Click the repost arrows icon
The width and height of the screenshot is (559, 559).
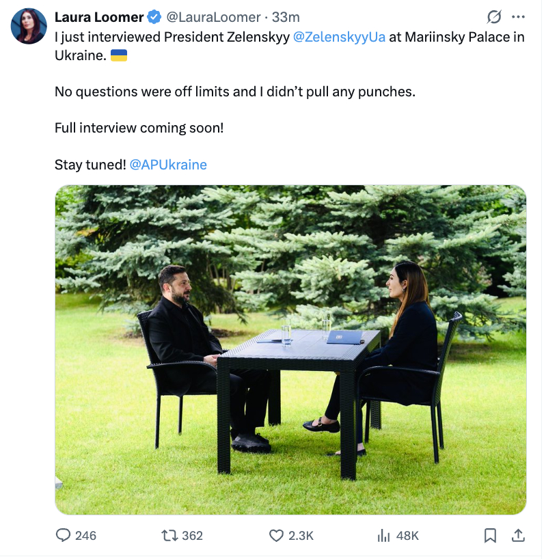click(169, 536)
